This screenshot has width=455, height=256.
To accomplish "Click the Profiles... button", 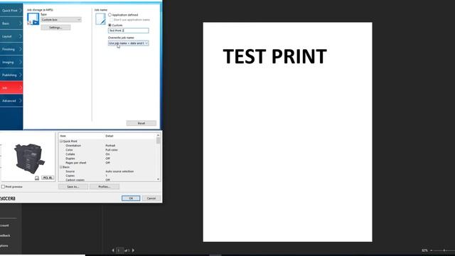I will 105,186.
